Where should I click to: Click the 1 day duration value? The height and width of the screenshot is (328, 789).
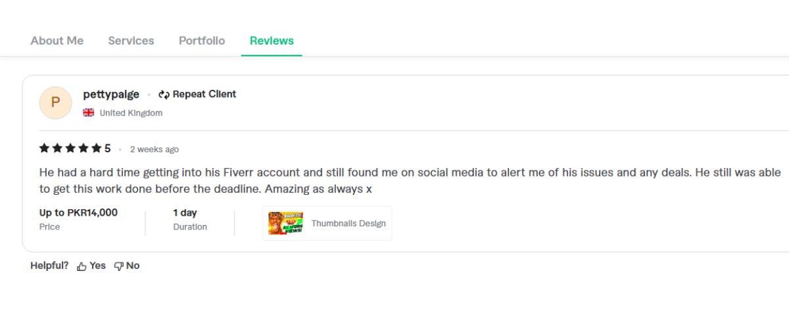tap(185, 213)
